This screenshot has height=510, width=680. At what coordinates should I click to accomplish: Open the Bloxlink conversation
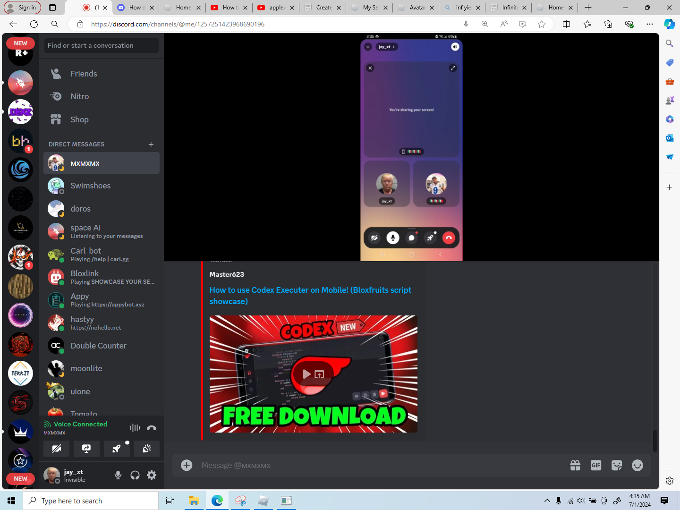[x=102, y=277]
